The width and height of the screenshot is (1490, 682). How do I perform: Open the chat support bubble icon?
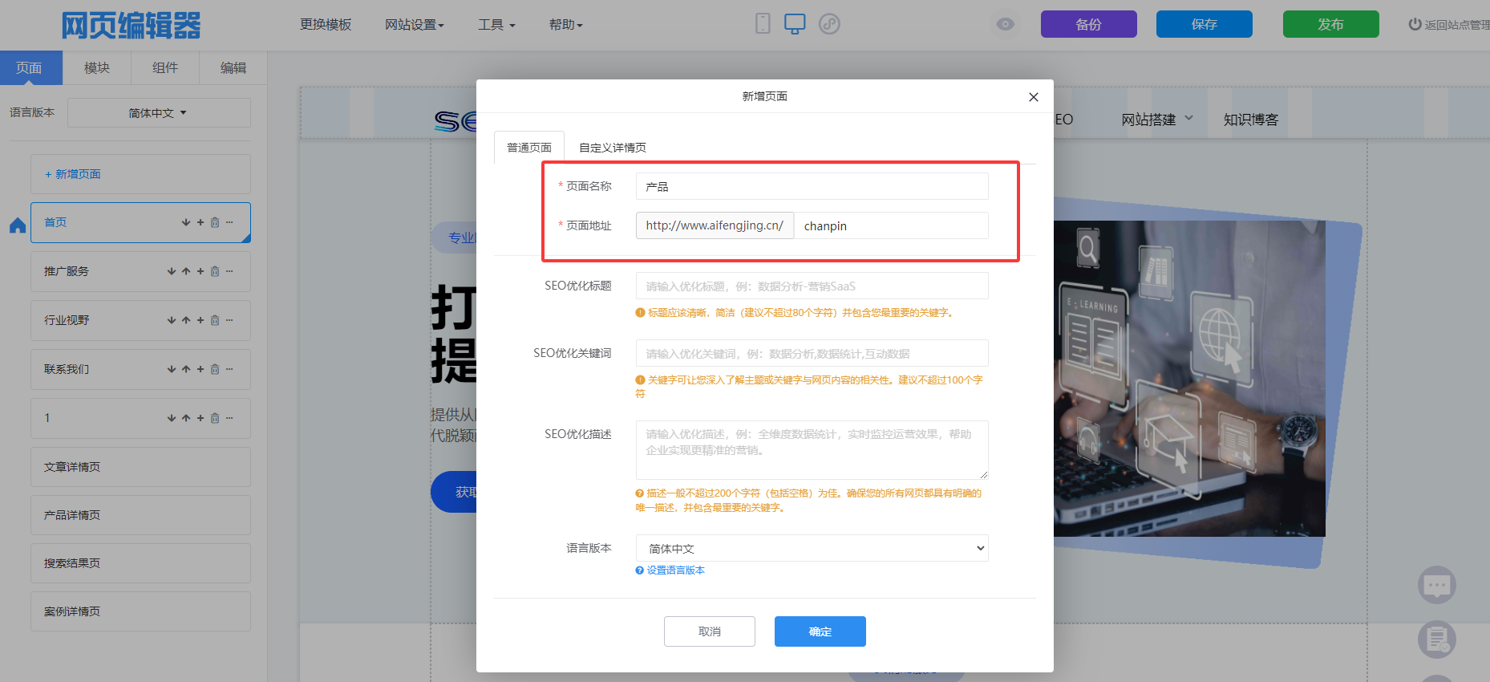1436,585
